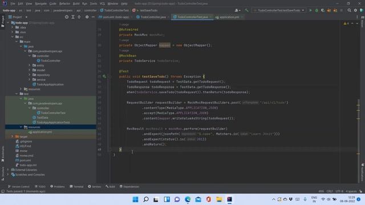The height and width of the screenshot is (205, 365).
Task: Select opened file target icon in Project panel
Action: tap(67, 17)
